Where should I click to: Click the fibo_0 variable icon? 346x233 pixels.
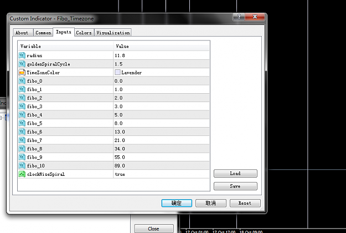(22, 81)
